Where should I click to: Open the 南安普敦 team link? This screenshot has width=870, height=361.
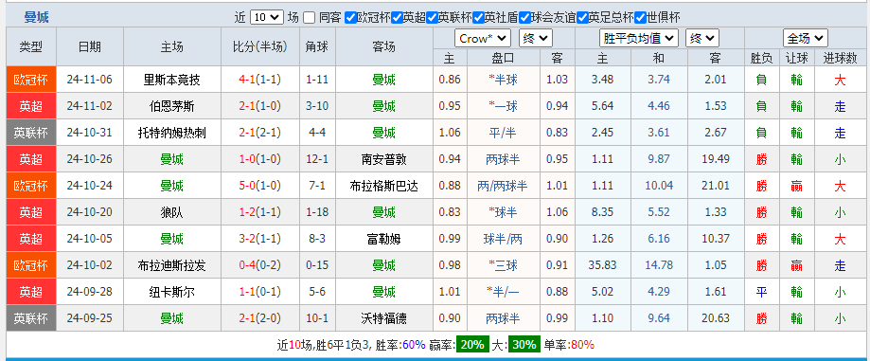[383, 159]
